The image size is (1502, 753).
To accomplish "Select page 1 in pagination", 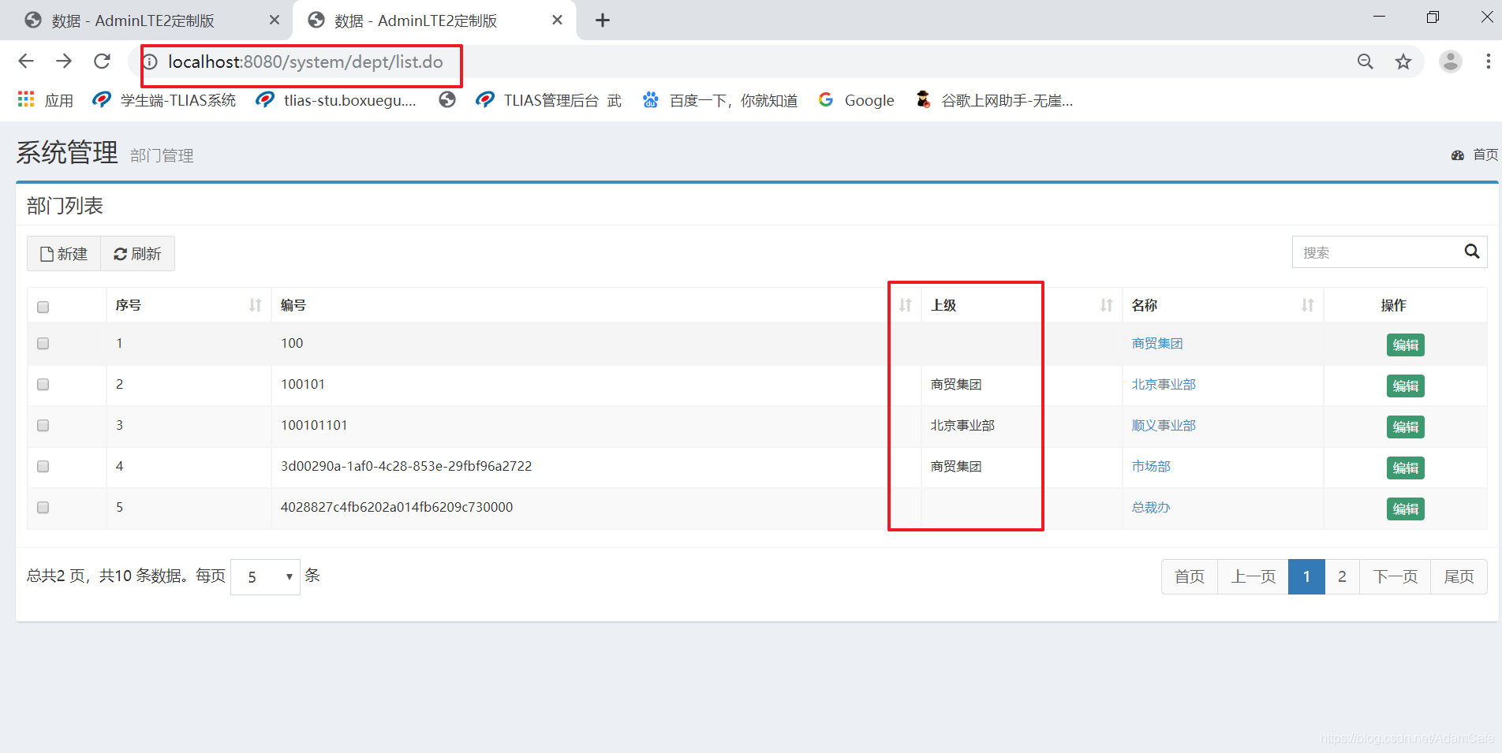I will pyautogui.click(x=1306, y=576).
